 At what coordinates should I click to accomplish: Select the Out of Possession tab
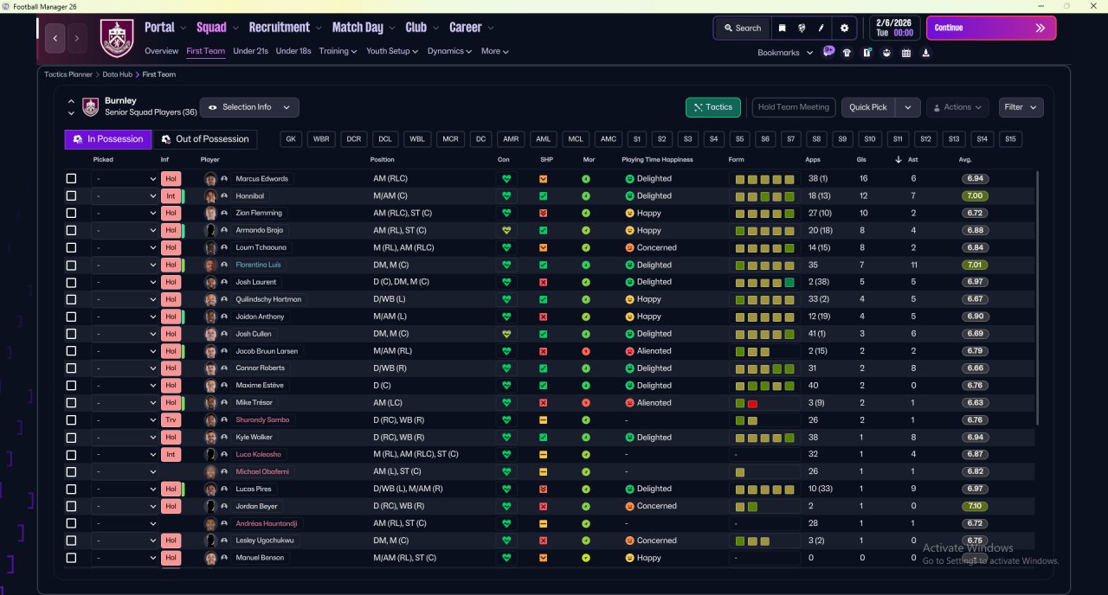point(204,138)
